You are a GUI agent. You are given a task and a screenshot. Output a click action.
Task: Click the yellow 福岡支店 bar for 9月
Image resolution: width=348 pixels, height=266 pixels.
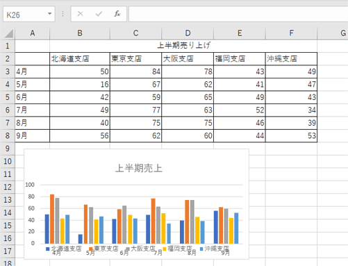coord(231,231)
